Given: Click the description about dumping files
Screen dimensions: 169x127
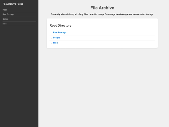Looking at the screenshot, I should coord(102,14).
